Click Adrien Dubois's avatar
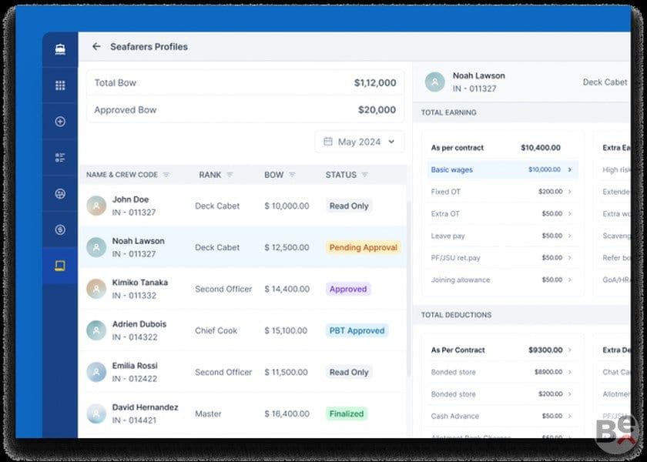This screenshot has width=647, height=462. click(96, 330)
